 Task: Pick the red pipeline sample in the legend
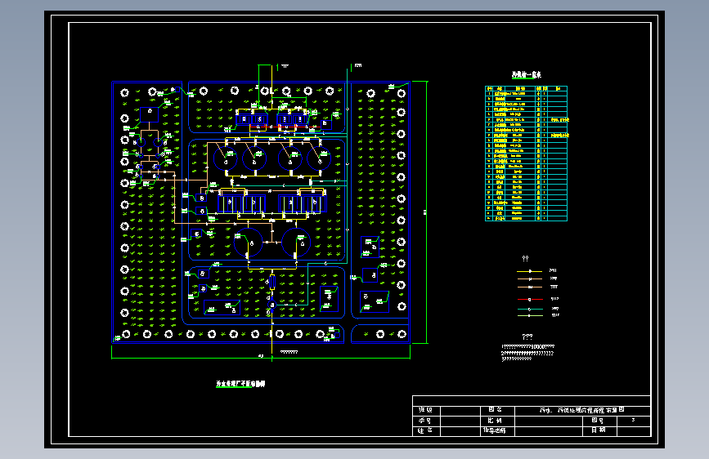click(529, 299)
